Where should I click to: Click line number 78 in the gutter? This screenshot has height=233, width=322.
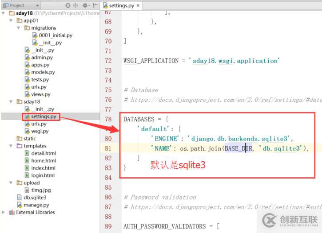[108, 119]
